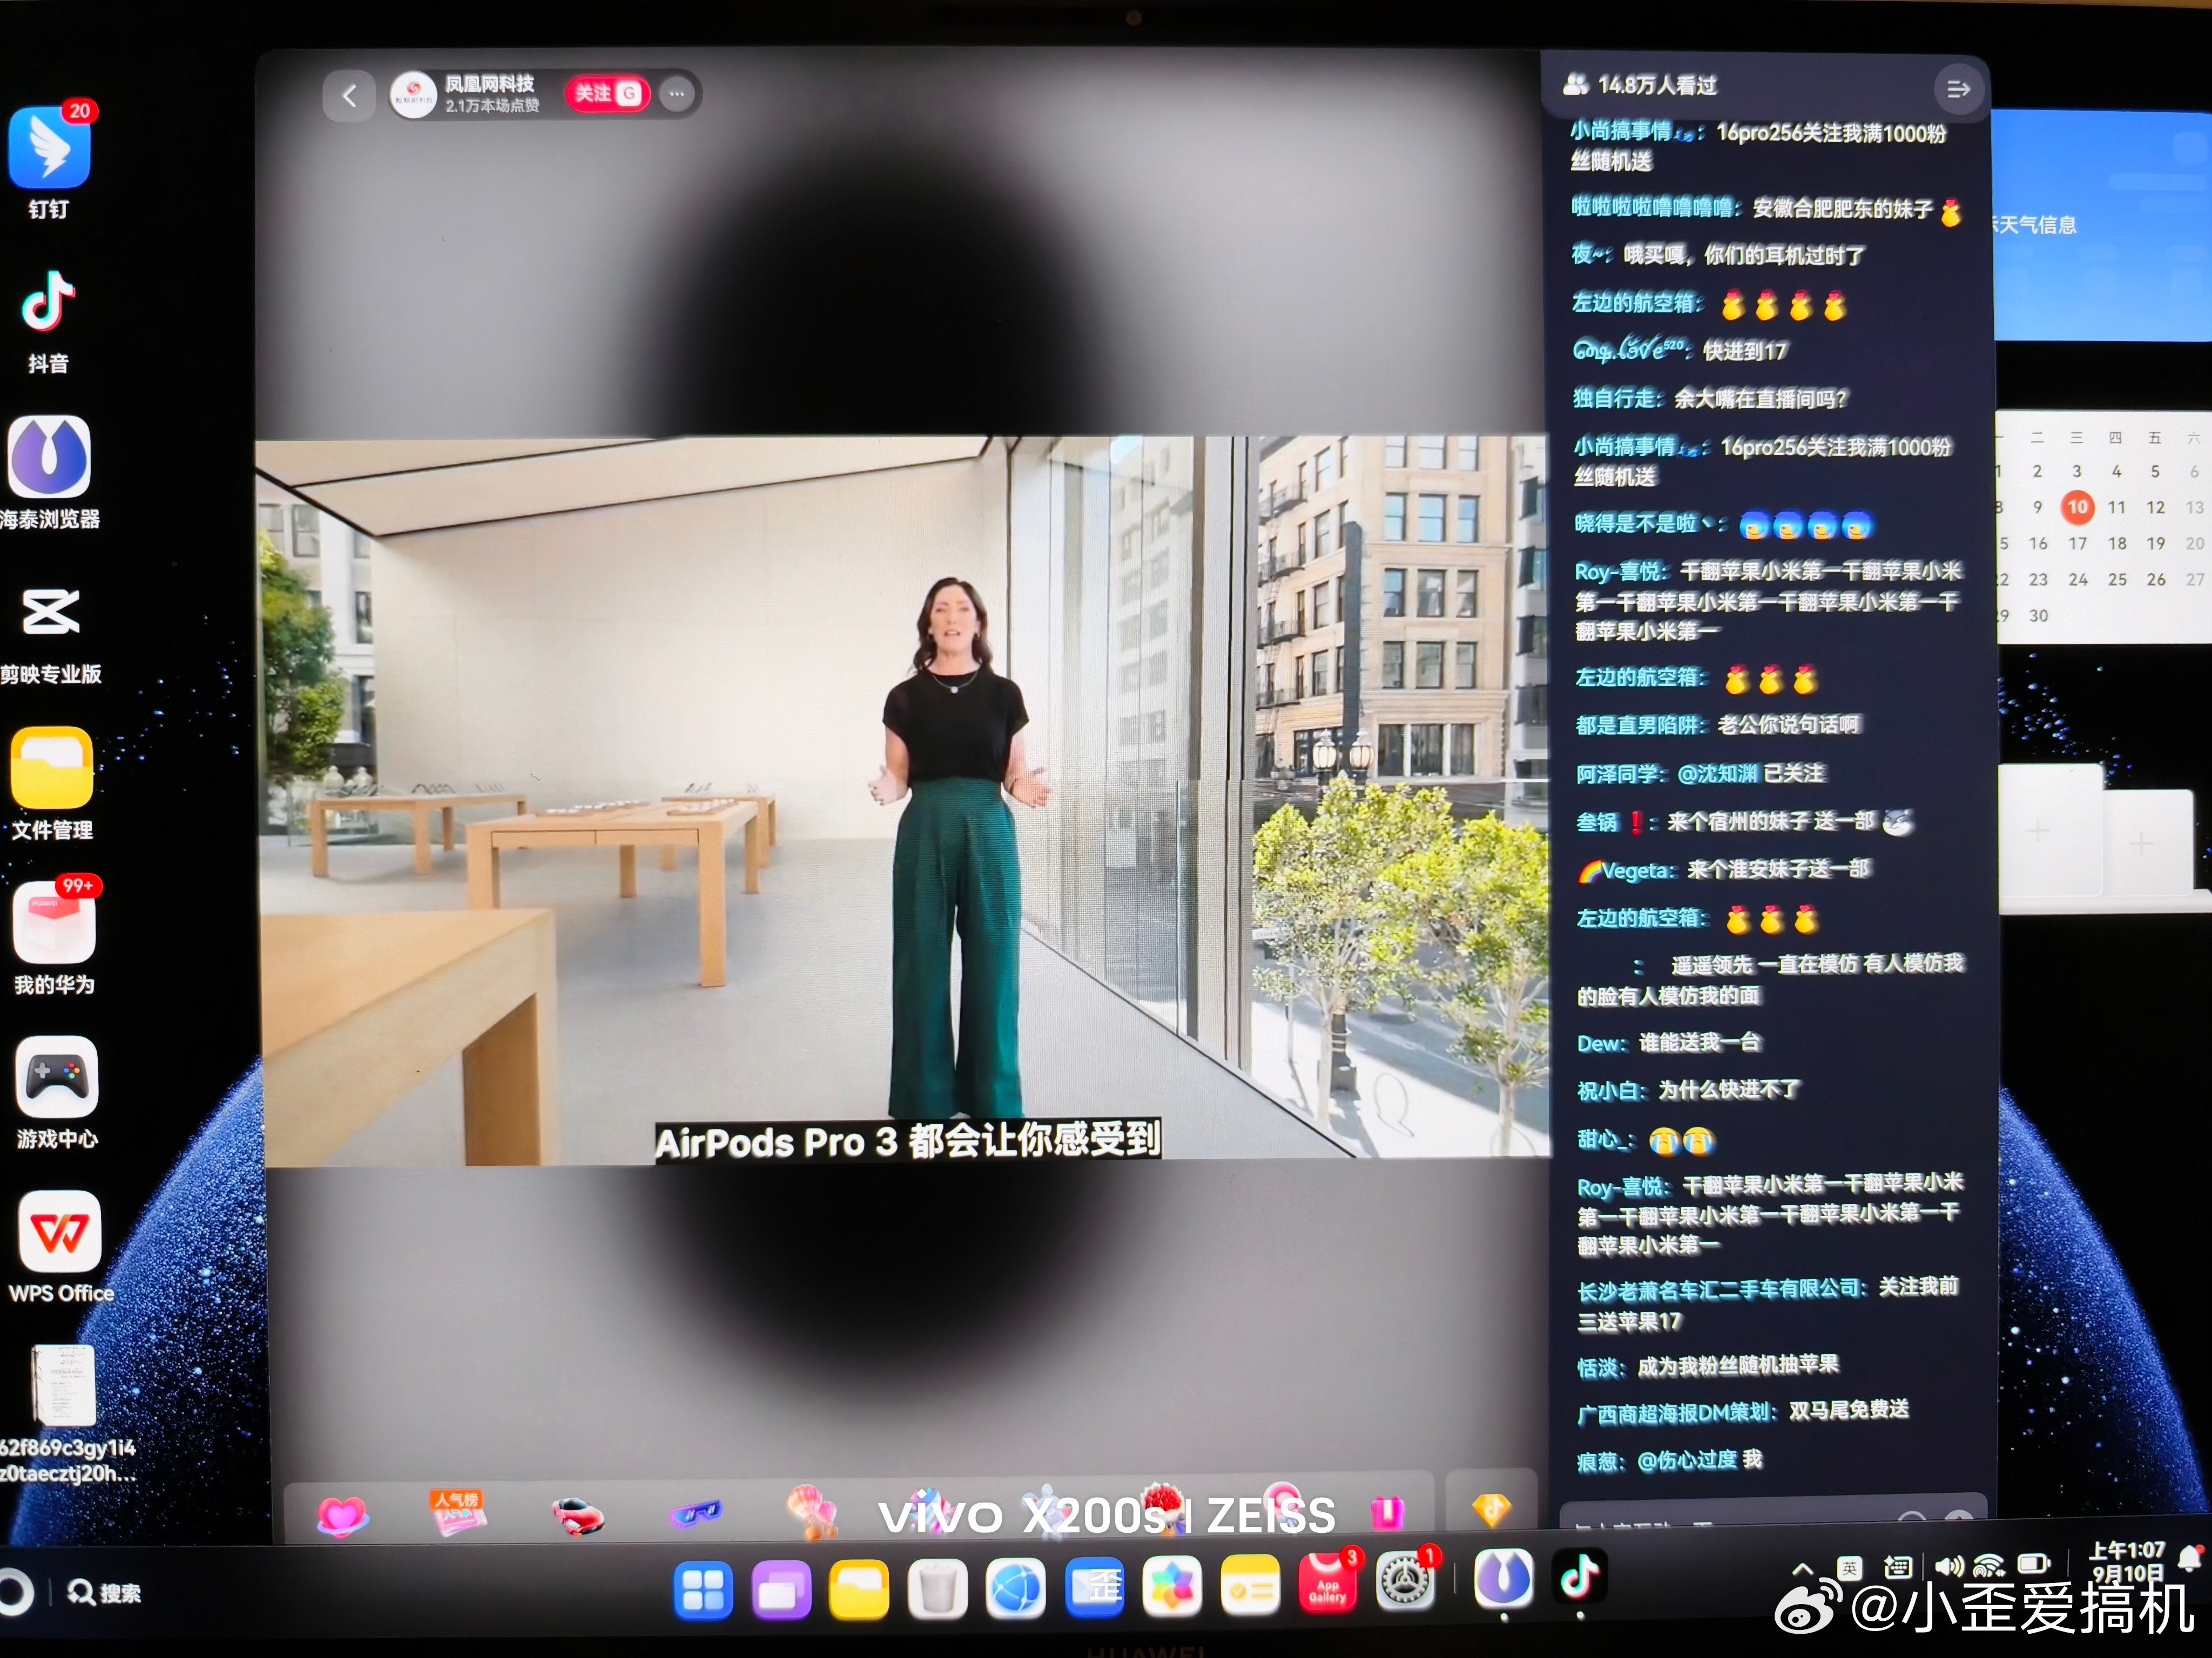Select the hot air balloon gift
Viewport: 2212px width, 1658px height.
812,1511
